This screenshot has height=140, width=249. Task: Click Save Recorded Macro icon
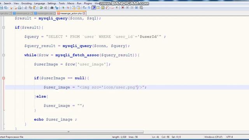[x=141, y=8]
